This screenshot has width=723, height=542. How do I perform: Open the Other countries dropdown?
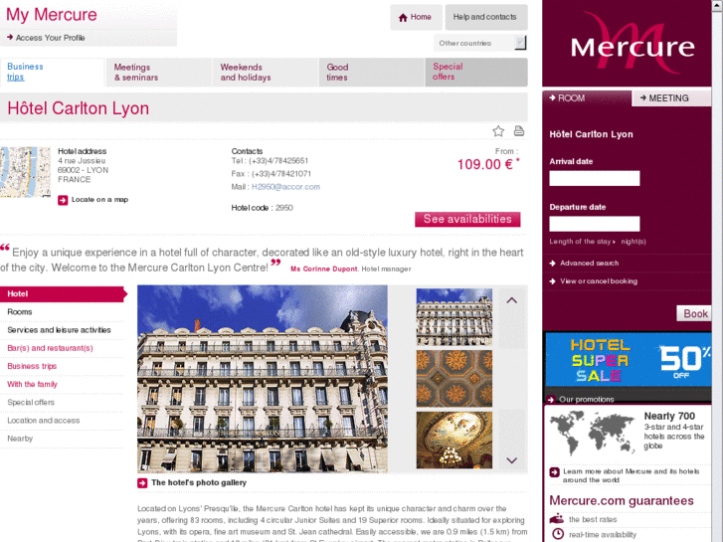pyautogui.click(x=479, y=43)
